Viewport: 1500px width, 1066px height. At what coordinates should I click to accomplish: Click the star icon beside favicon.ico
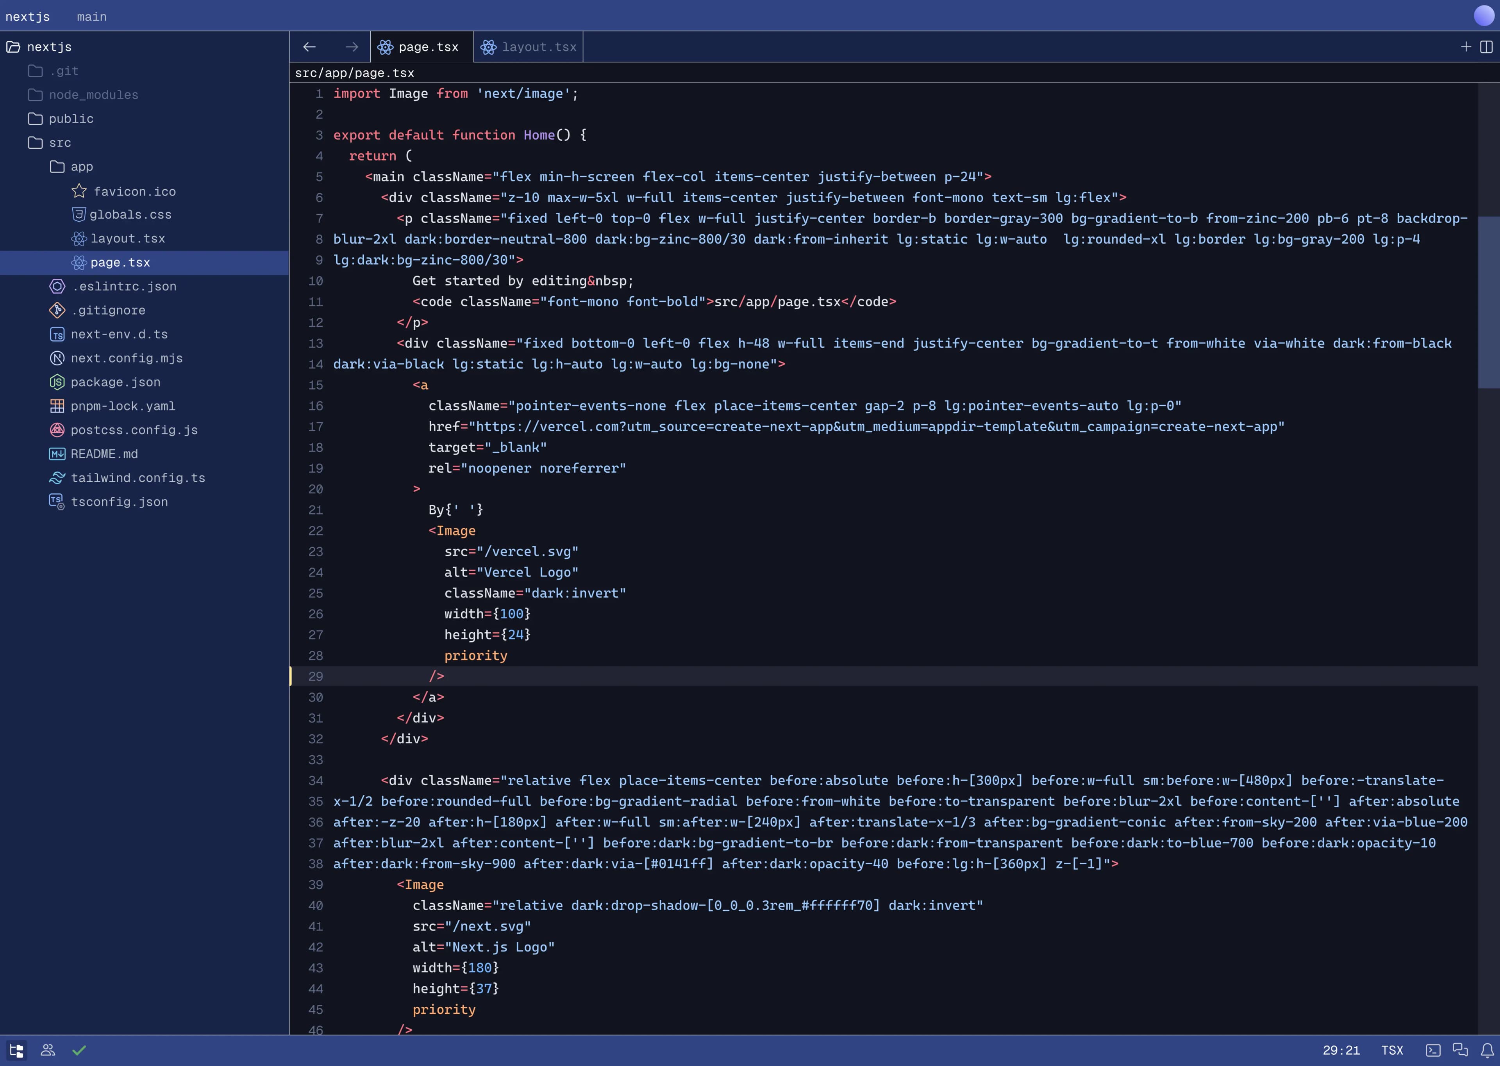(79, 191)
